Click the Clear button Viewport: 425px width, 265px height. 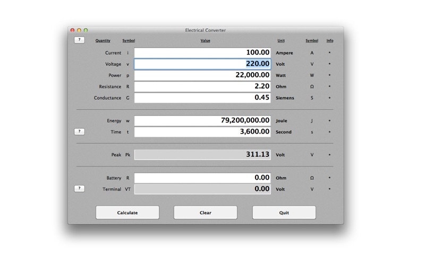click(206, 213)
